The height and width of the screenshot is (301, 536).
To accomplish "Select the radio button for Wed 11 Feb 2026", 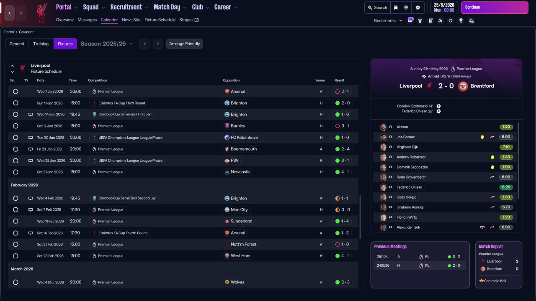I will (15, 221).
